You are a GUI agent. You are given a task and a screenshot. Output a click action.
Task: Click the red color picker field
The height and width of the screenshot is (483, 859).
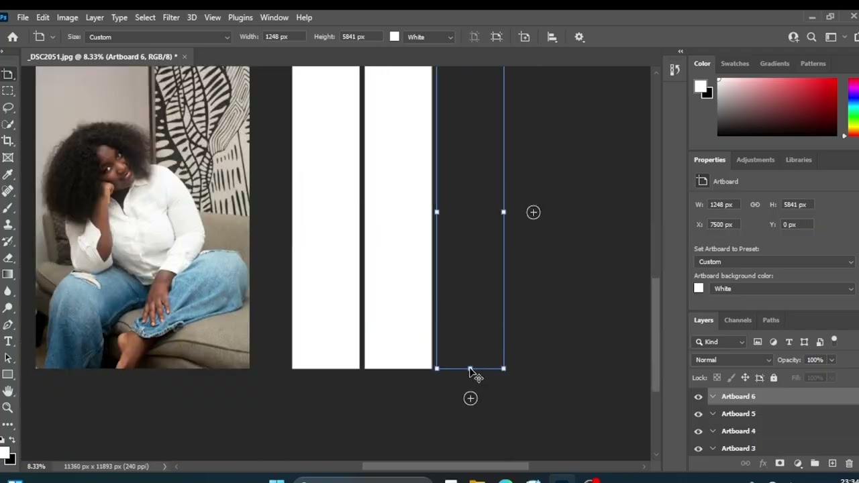[x=777, y=107]
